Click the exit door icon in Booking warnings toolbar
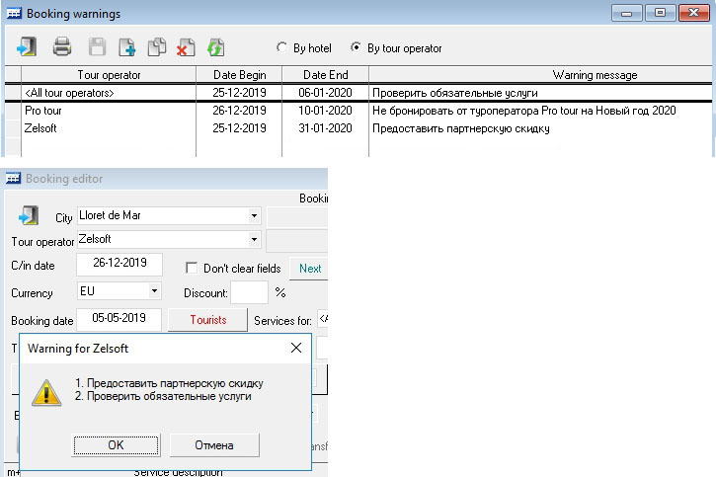The width and height of the screenshot is (716, 477). coord(27,46)
